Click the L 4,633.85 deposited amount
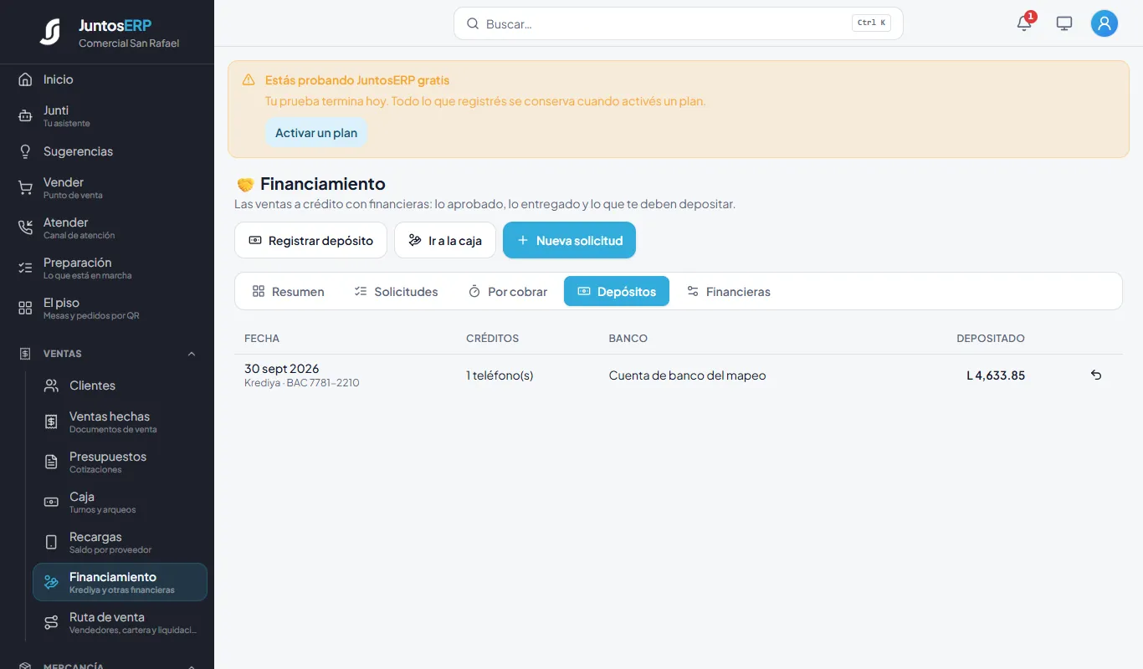The image size is (1143, 669). (996, 375)
